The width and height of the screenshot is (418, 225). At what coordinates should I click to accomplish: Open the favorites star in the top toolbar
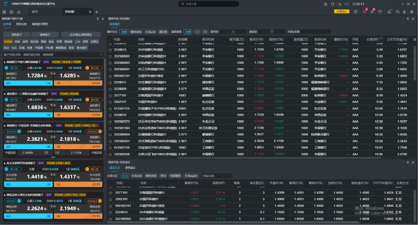point(19,12)
